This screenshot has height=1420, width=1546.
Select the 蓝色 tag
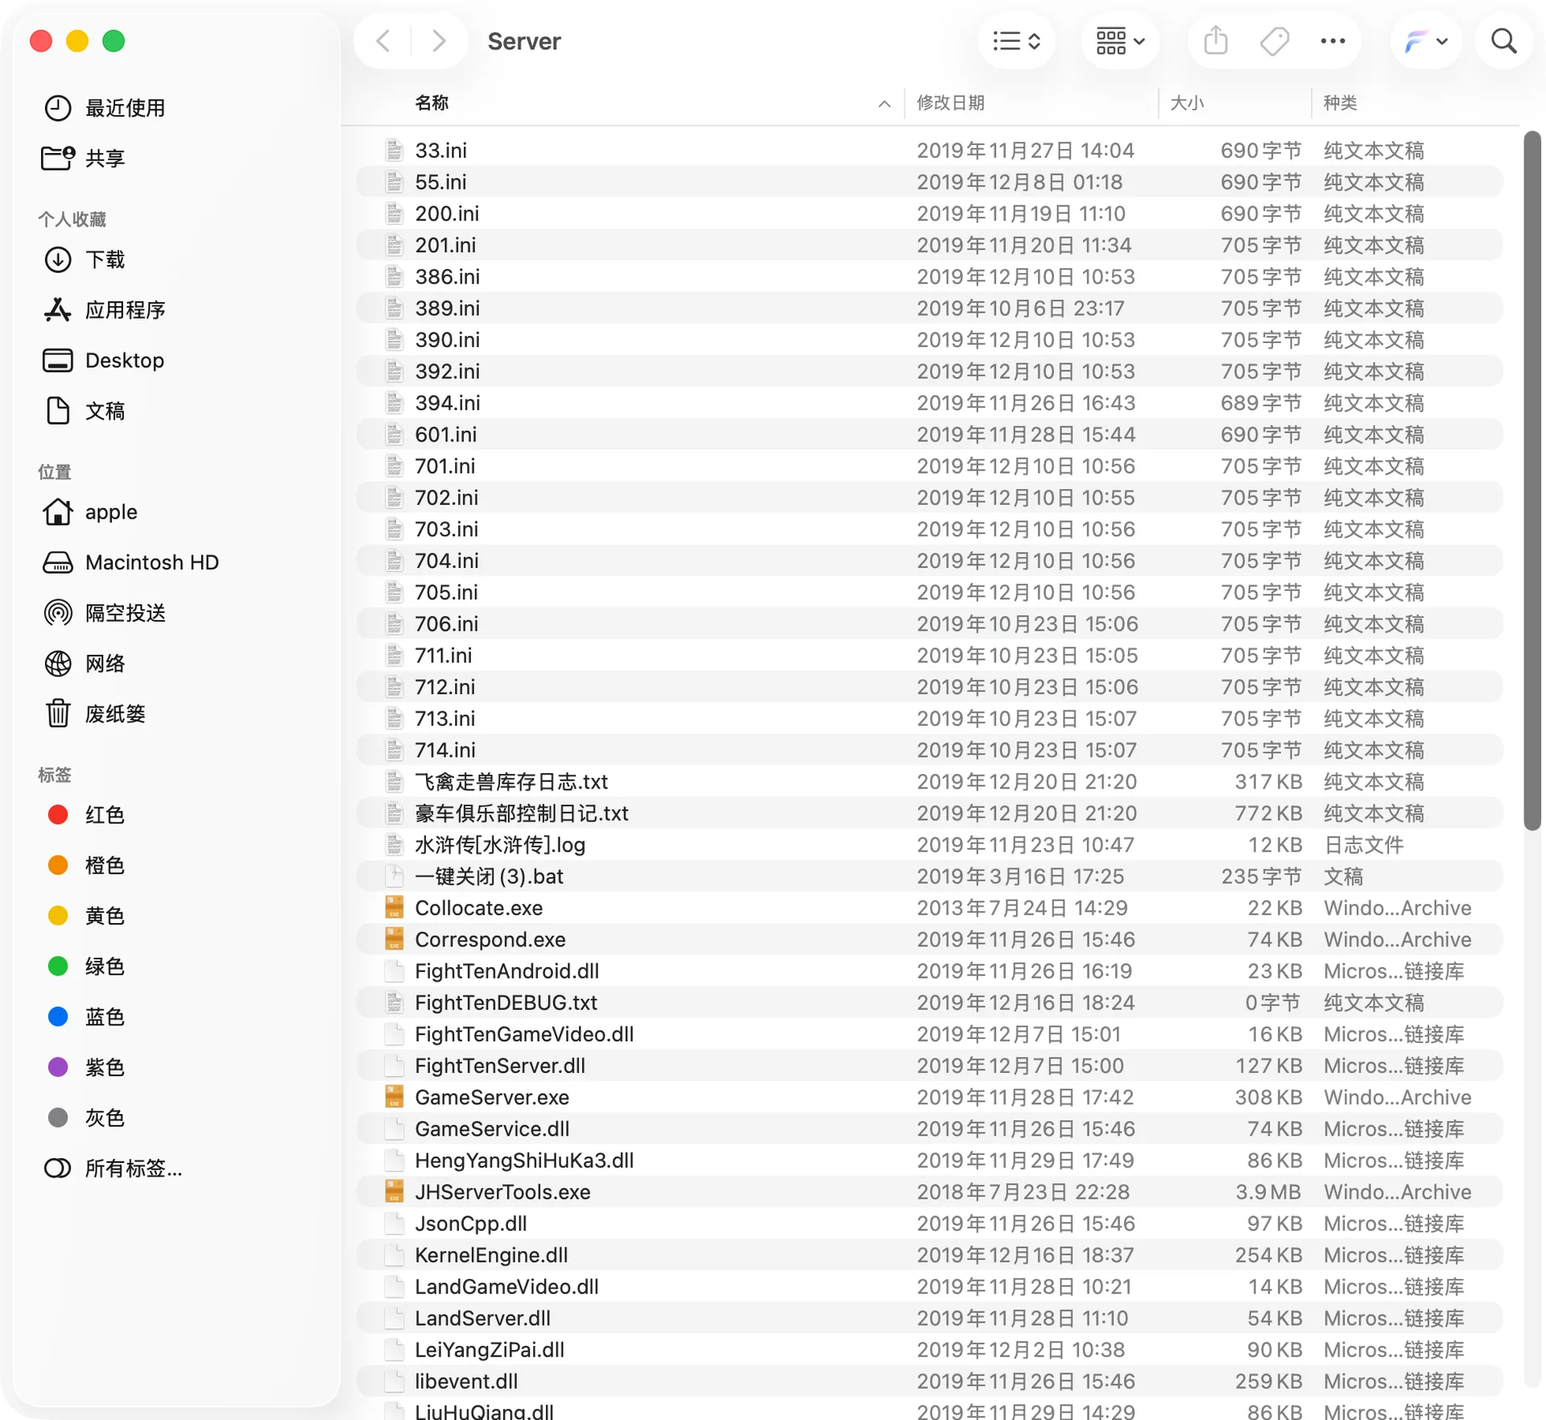click(x=85, y=1017)
